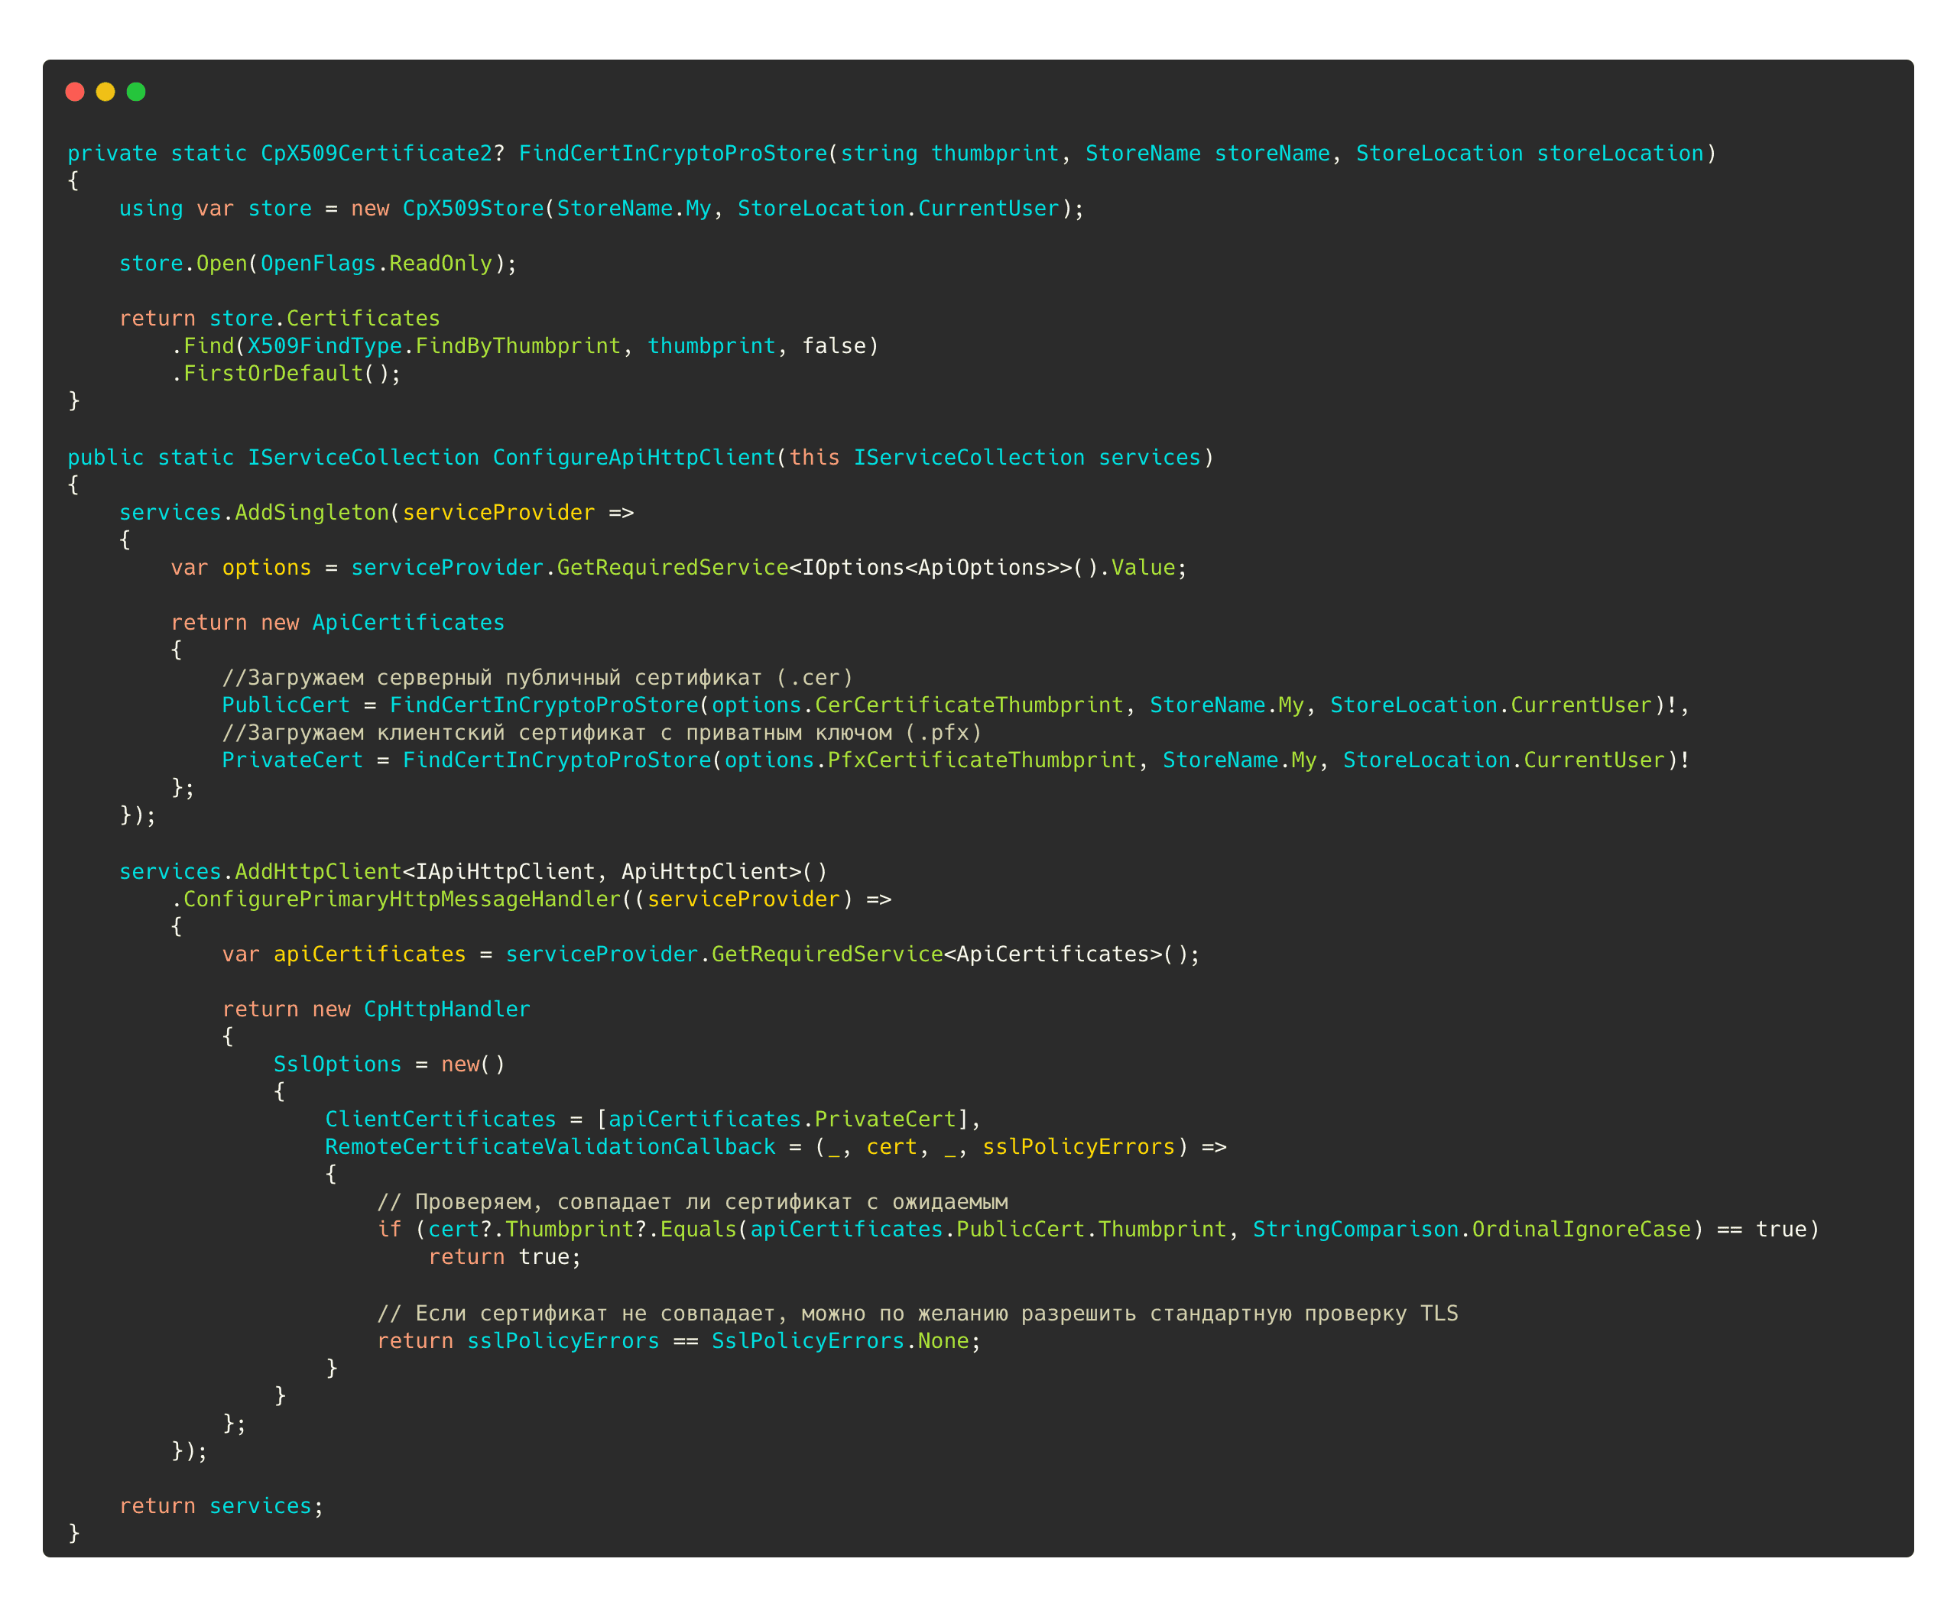Image resolution: width=1957 pixels, height=1617 pixels.
Task: Click CerCertificateThumbprint option name
Action: point(969,705)
